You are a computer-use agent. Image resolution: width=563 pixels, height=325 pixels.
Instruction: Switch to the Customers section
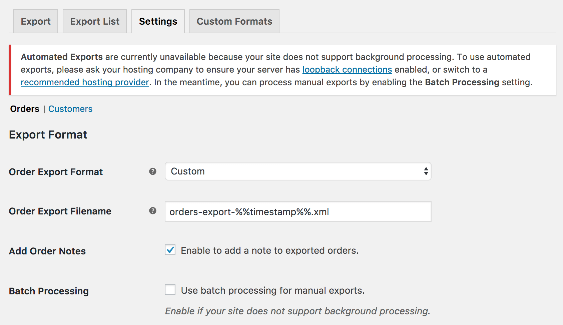coord(70,109)
